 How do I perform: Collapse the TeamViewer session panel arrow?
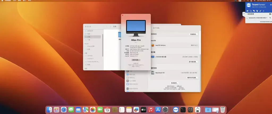pyautogui.click(x=244, y=14)
